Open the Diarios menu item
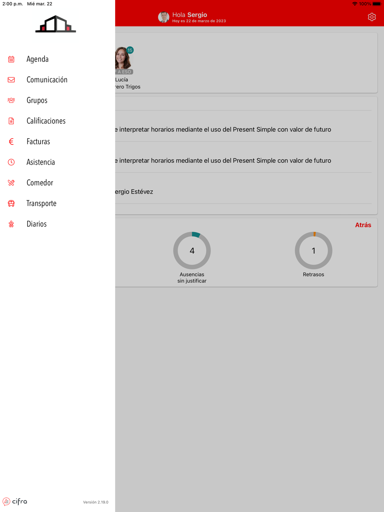 click(58, 224)
